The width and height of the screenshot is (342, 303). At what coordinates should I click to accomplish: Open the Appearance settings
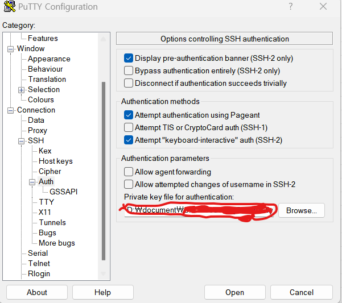tap(49, 59)
